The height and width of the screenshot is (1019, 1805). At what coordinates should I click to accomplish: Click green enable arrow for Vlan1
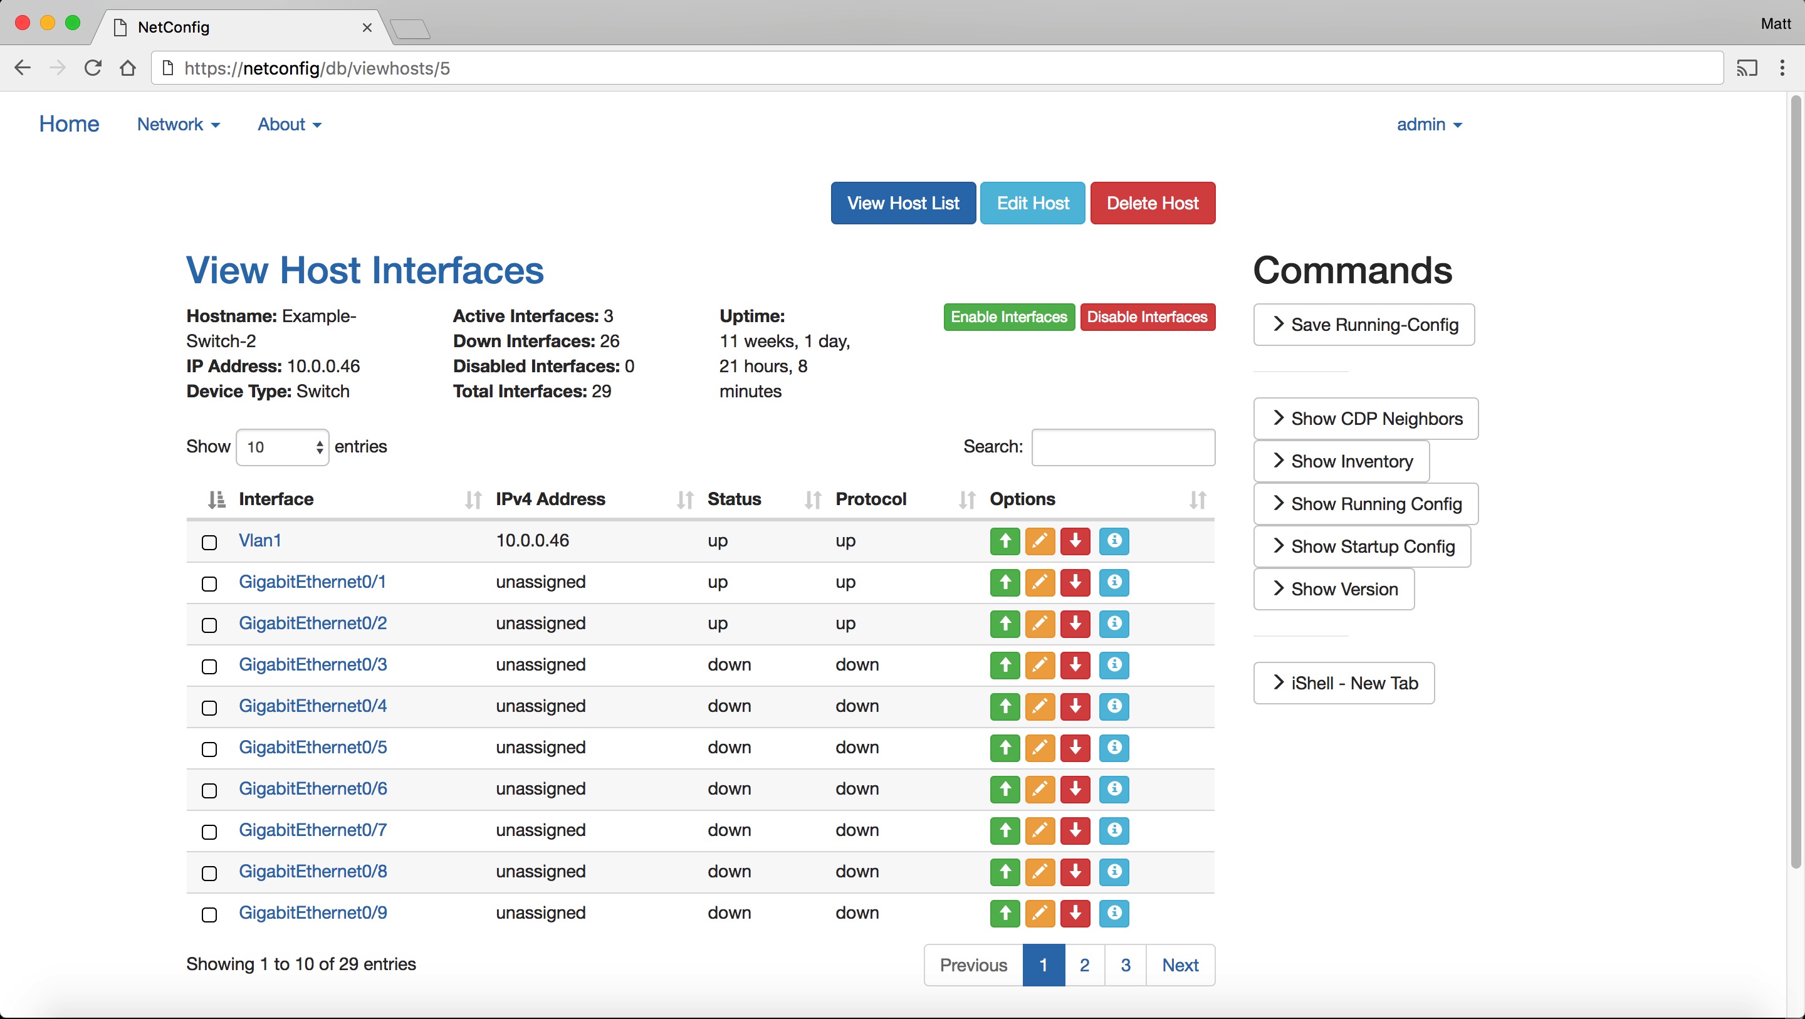pos(1005,541)
